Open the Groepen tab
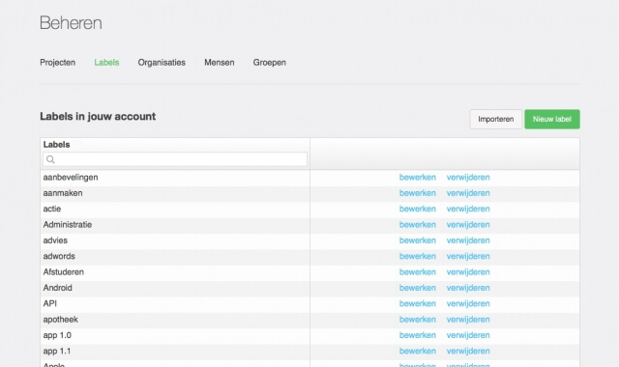The height and width of the screenshot is (367, 619). pyautogui.click(x=270, y=62)
